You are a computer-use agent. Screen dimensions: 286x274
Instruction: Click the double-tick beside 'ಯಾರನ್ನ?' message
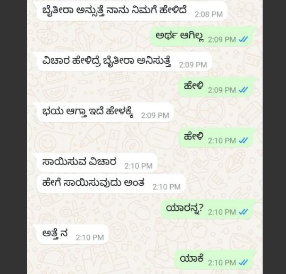243,212
